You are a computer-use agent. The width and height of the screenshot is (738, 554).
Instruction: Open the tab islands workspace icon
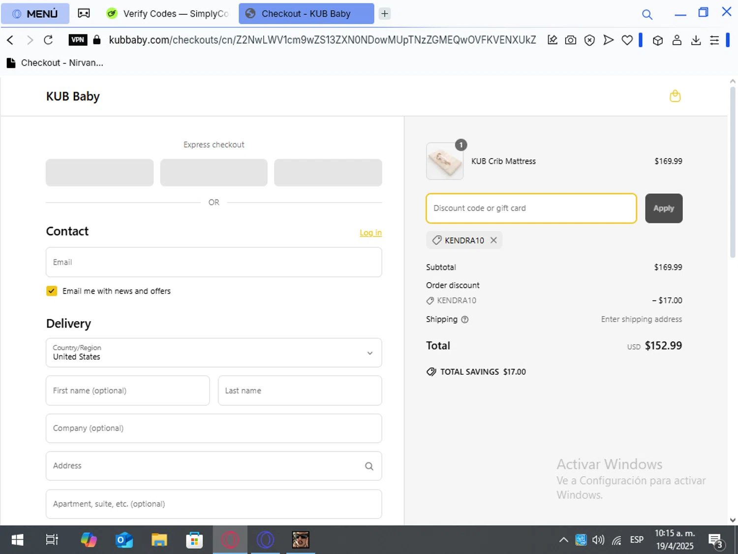pos(84,13)
